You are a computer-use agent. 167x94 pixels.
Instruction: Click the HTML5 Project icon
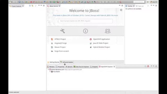[52, 39]
